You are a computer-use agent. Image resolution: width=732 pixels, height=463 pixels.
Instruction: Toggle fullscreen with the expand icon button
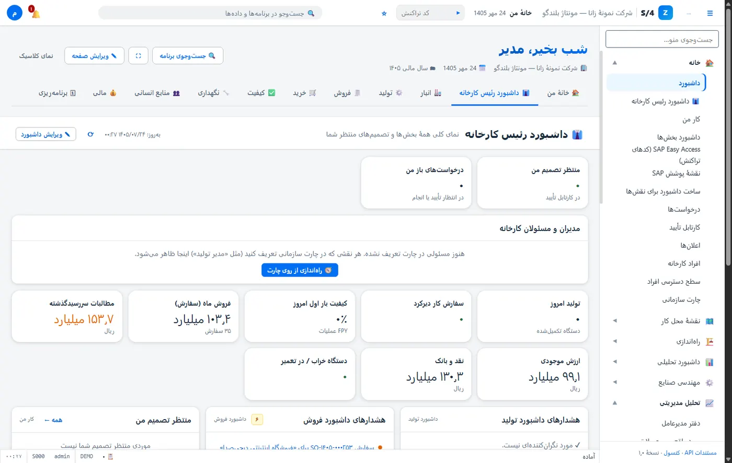click(x=138, y=55)
